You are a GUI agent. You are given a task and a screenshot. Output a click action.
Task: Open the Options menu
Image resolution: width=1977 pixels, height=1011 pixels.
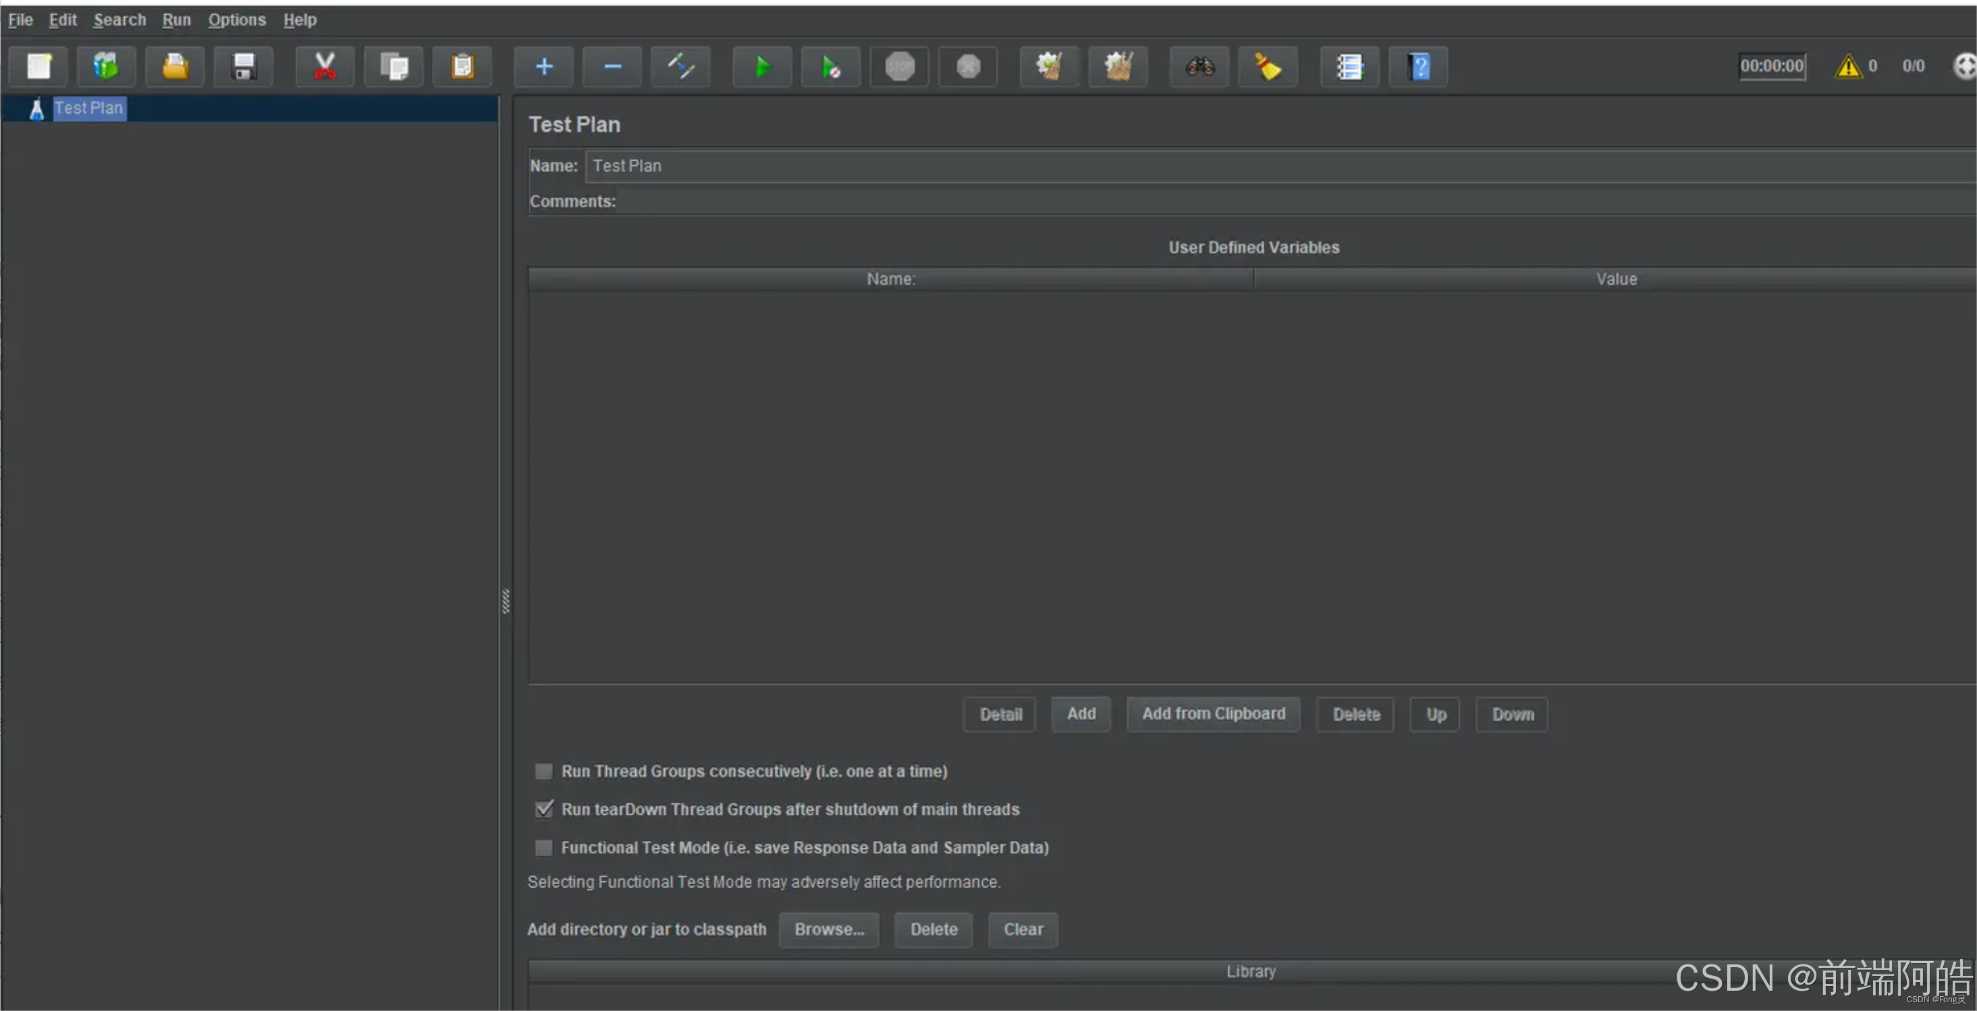point(236,20)
